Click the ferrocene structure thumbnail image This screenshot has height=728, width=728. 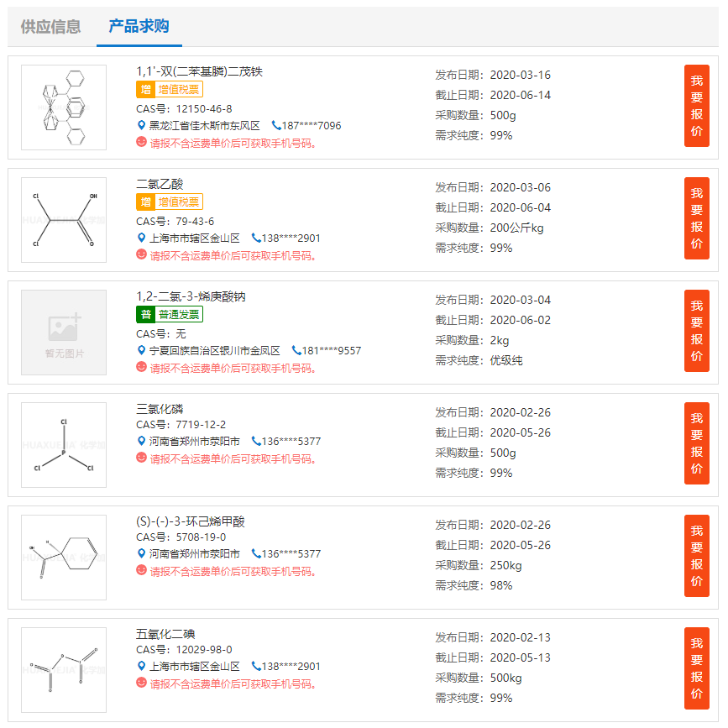[x=64, y=107]
